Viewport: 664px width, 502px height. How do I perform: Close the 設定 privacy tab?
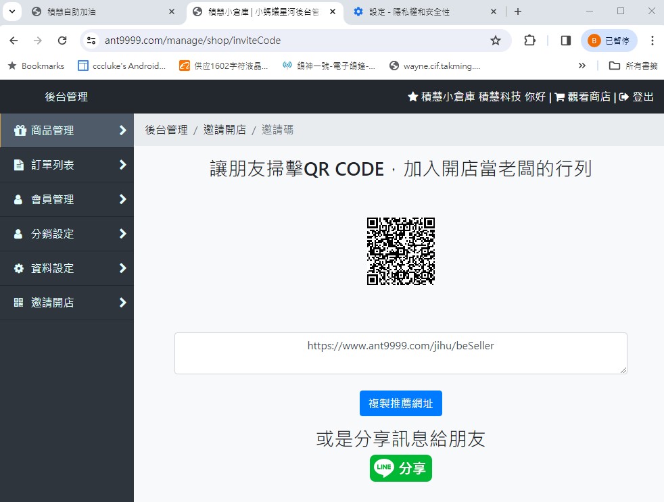[494, 12]
